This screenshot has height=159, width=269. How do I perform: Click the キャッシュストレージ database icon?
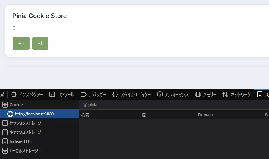tap(5, 132)
